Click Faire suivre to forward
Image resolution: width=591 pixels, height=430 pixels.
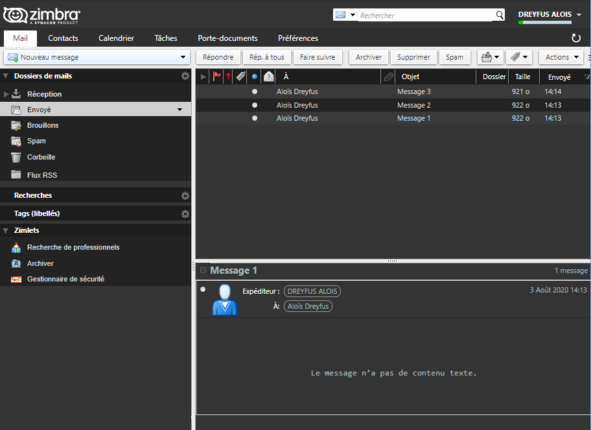pos(318,57)
